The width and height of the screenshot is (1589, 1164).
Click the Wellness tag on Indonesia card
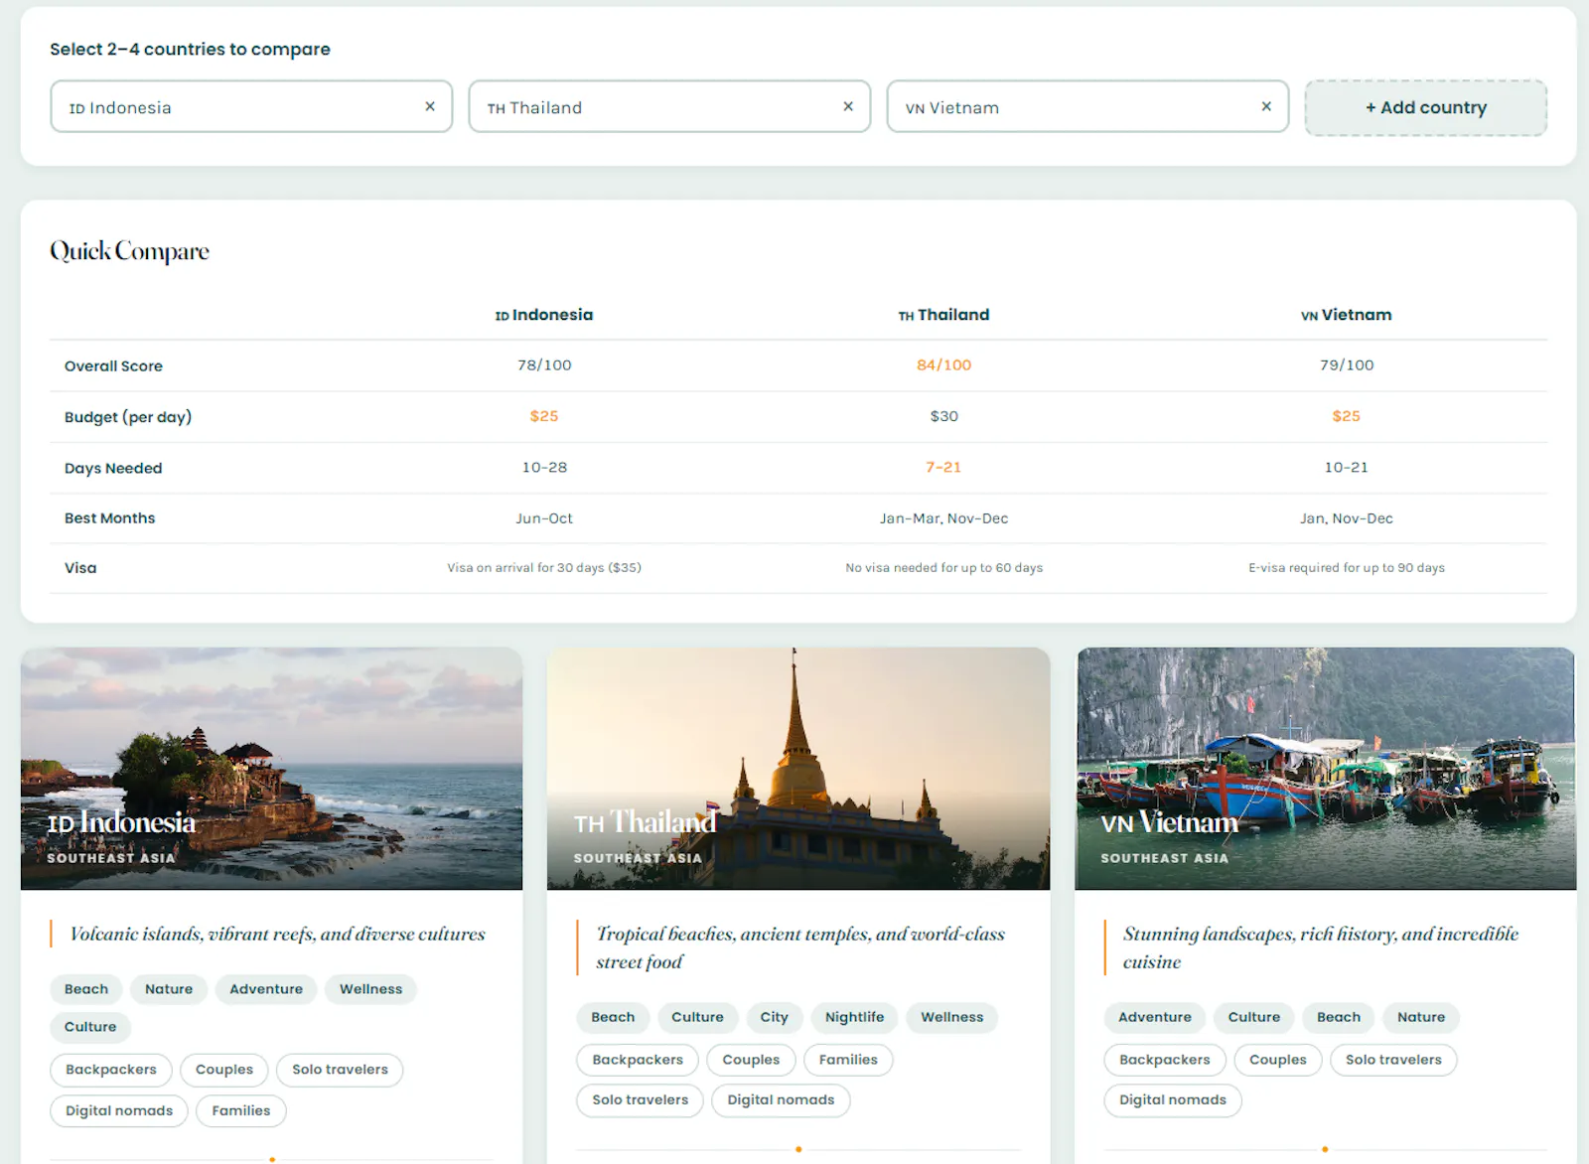coord(370,989)
